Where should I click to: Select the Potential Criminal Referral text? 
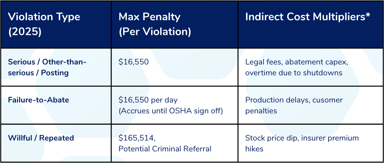point(165,149)
